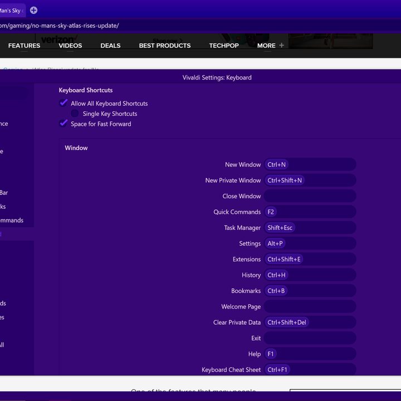Click Vivaldi Settings: Keyboard title

pyautogui.click(x=217, y=77)
